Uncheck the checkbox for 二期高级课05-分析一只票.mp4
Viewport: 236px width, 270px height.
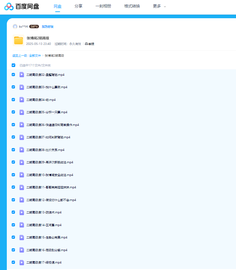coord(13,112)
